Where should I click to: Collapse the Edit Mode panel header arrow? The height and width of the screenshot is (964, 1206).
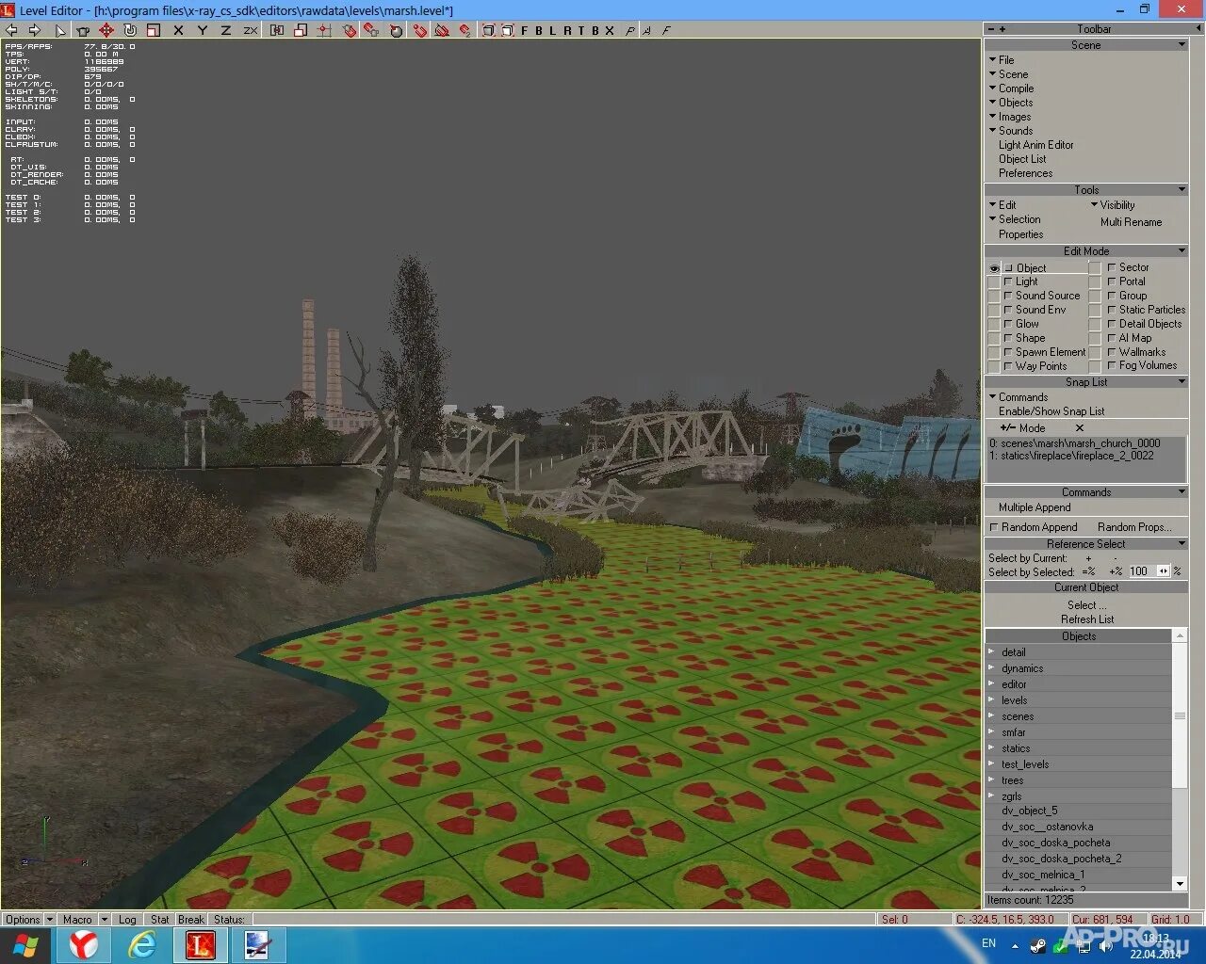click(x=1182, y=251)
